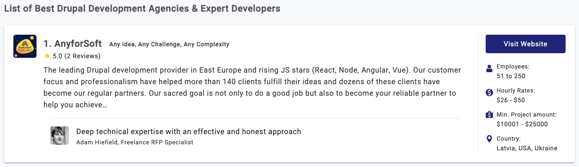Open the AnyforSoft company logo

click(x=25, y=46)
